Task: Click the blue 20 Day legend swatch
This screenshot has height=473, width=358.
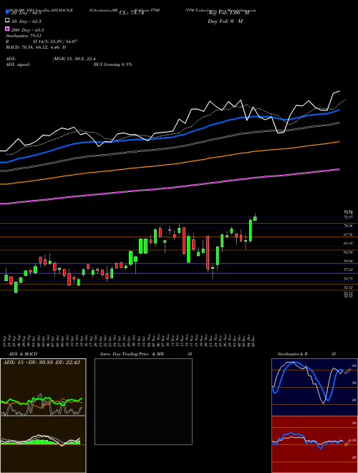Action: (7, 12)
